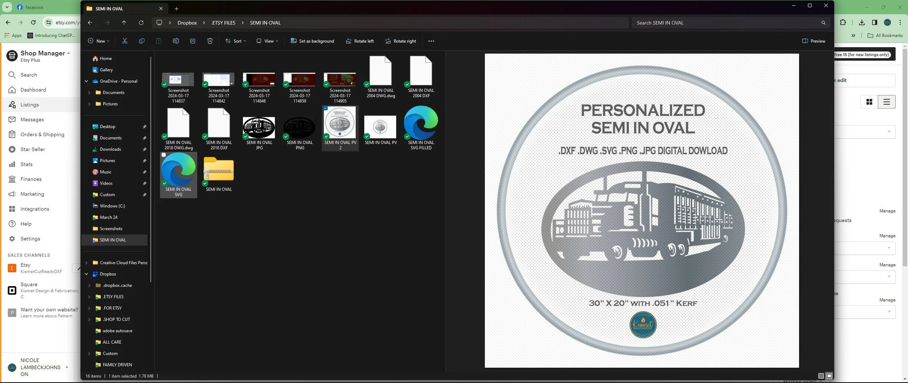
Task: Click the SEMI IN OVAL zip folder file
Action: click(x=219, y=175)
